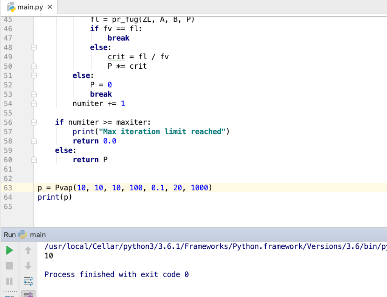Image resolution: width=387 pixels, height=297 pixels.
Task: Click the if fv == fl condition
Action: pyautogui.click(x=116, y=29)
